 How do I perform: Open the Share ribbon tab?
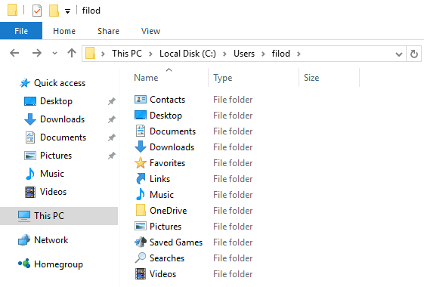[x=108, y=31]
